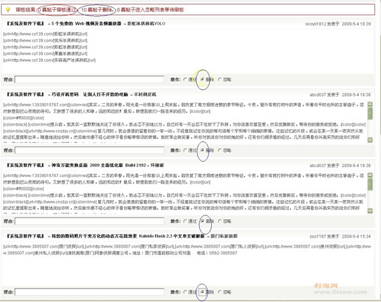Click scrollbar thumb of the 巧设开机密码 post content
Screen dimensions: 381x302
point(370,113)
